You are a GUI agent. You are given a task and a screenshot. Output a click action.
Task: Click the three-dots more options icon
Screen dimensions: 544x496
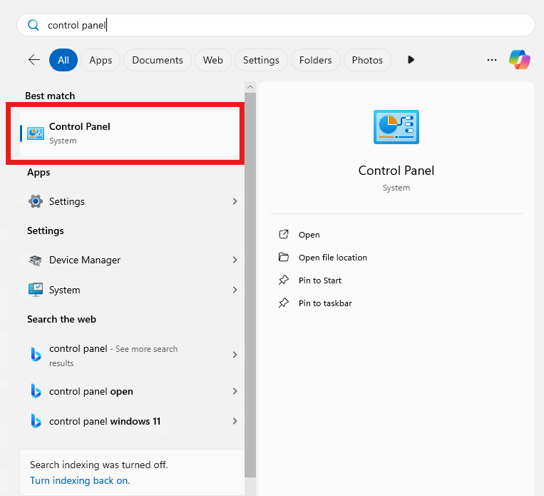point(491,60)
